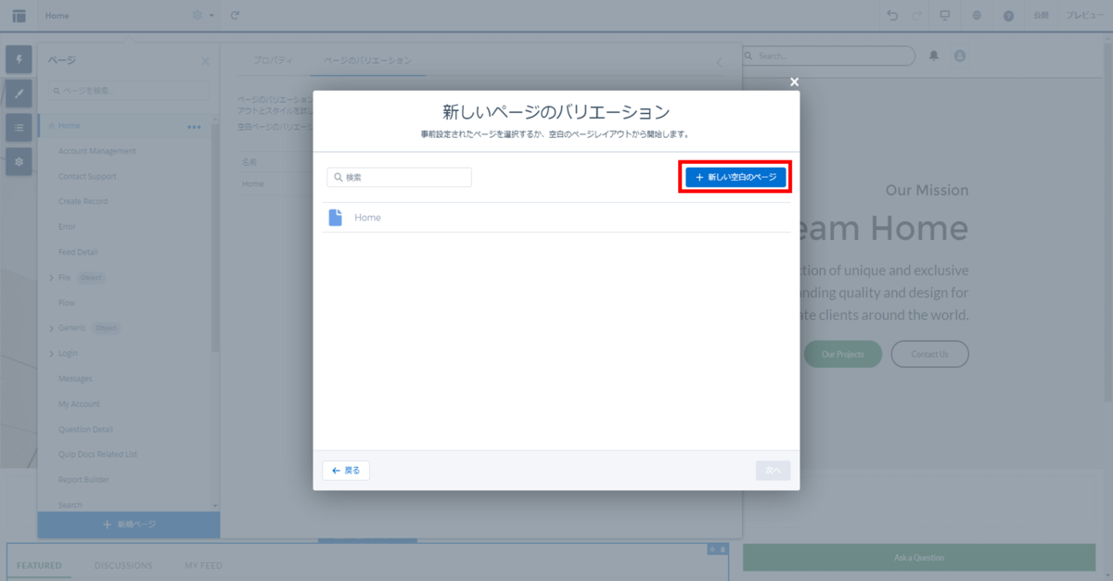The width and height of the screenshot is (1113, 581).
Task: Click the globe language icon
Action: (x=977, y=16)
